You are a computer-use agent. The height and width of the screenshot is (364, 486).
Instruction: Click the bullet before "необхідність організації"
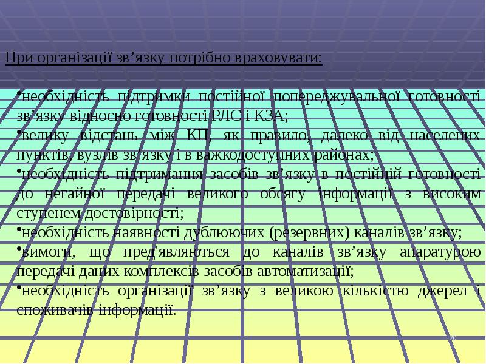point(19,288)
